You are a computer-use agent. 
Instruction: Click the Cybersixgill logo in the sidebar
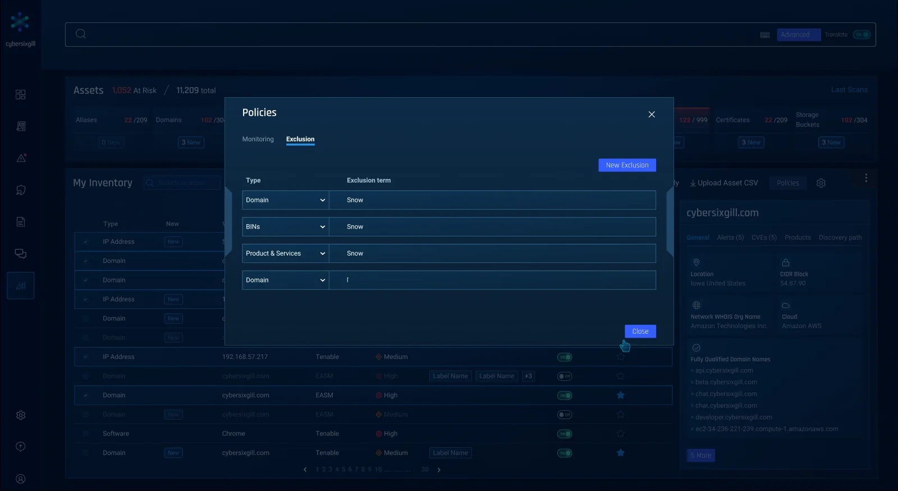click(x=20, y=29)
